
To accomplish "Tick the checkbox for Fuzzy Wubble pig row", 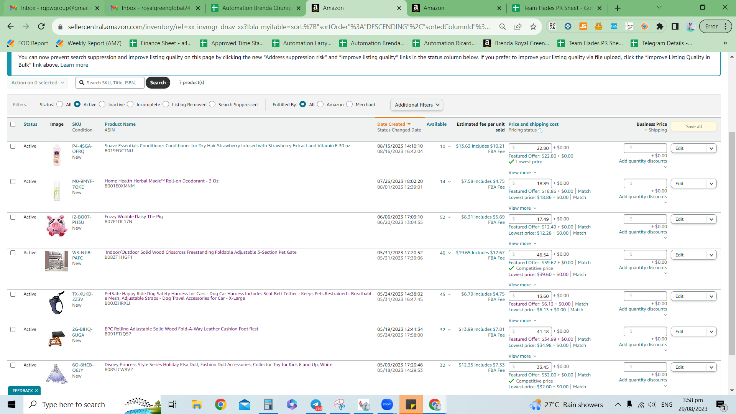I will click(13, 217).
